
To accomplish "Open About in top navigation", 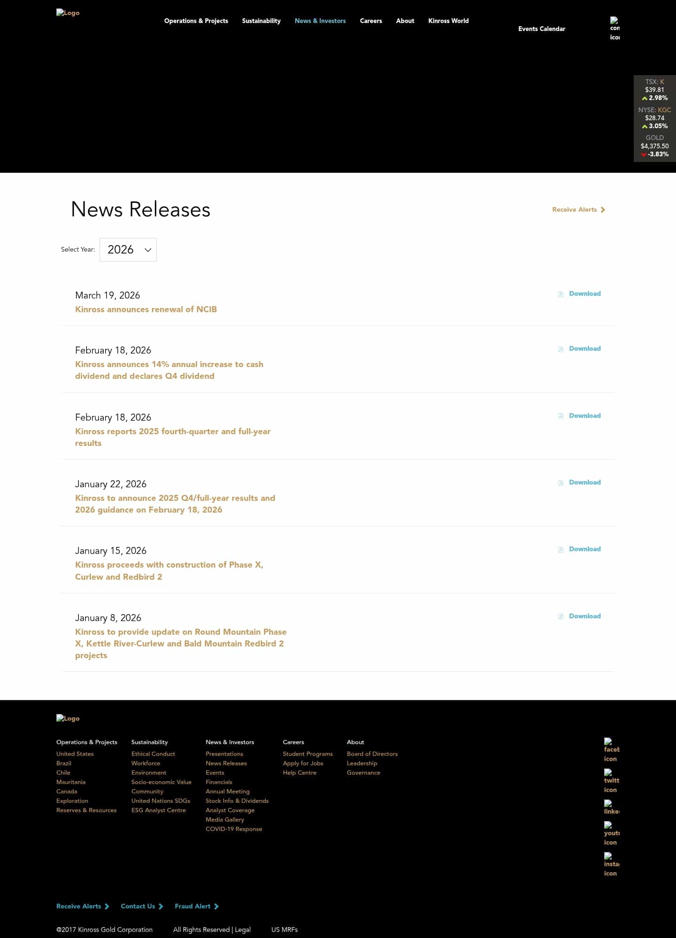I will (405, 21).
